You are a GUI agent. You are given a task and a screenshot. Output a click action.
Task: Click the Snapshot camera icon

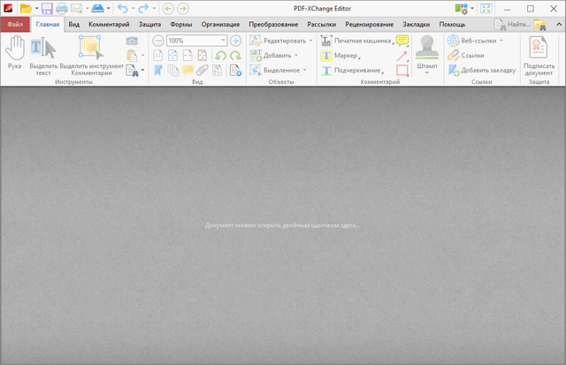pos(132,41)
